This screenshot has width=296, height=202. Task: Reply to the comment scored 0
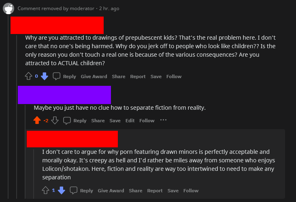[x=65, y=77]
